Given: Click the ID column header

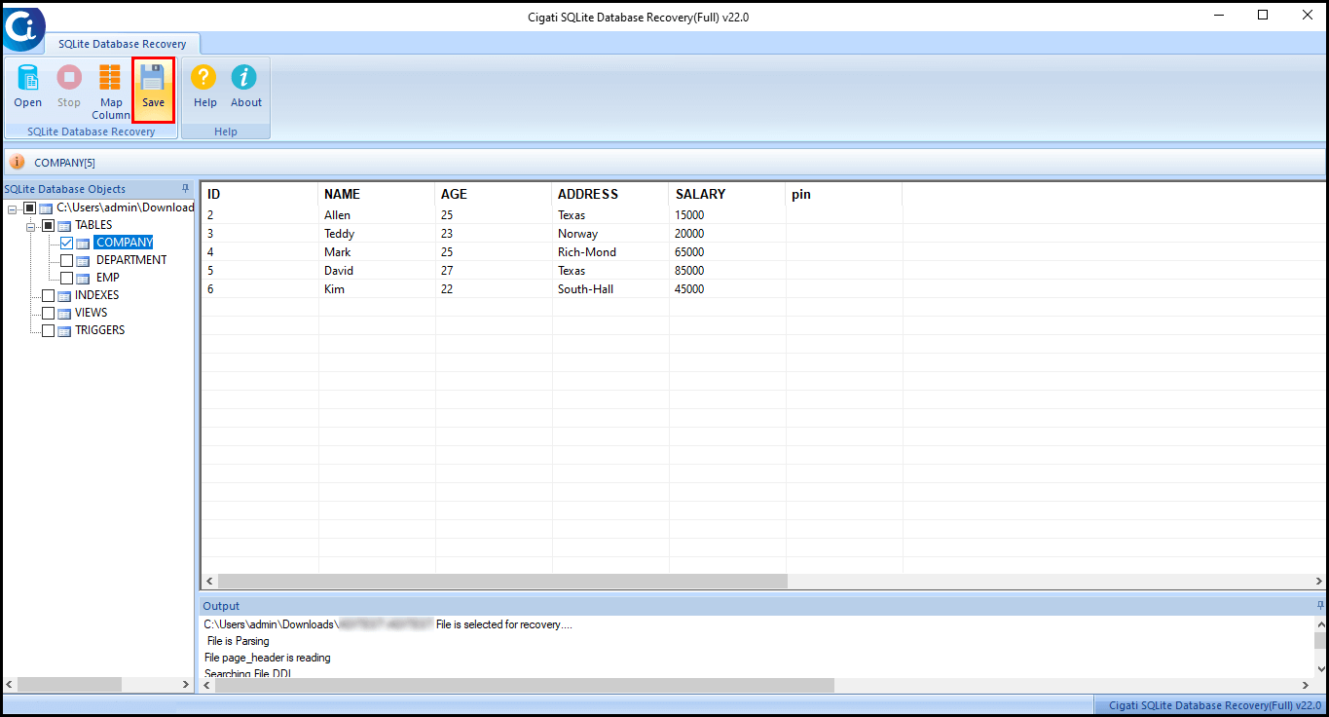Looking at the screenshot, I should [x=260, y=194].
